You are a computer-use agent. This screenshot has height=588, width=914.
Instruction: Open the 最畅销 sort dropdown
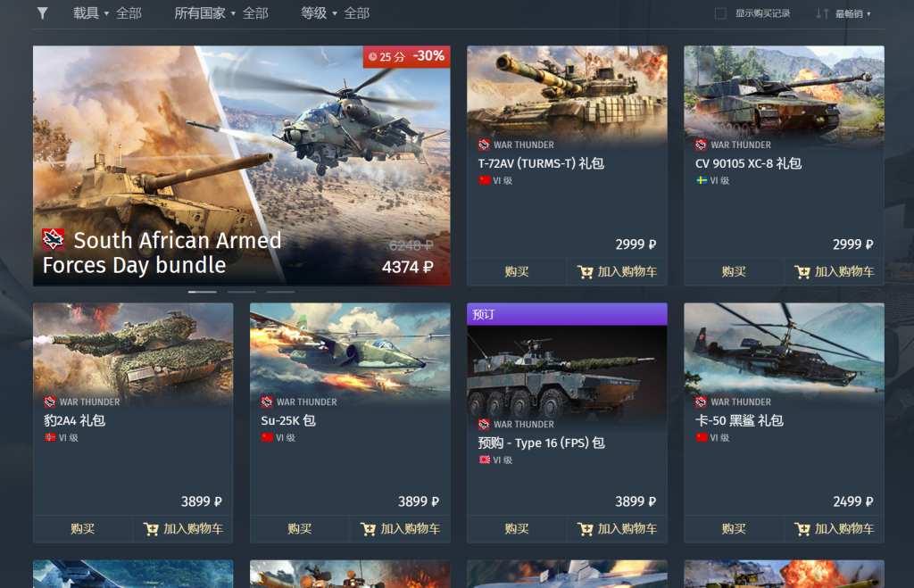coord(852,13)
